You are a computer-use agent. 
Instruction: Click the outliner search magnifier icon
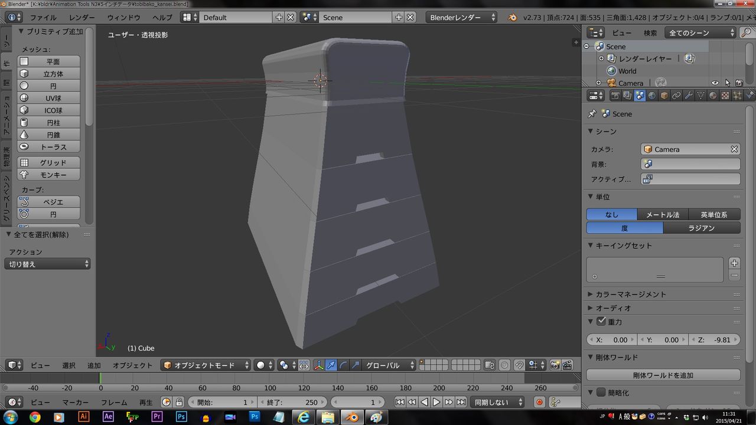pos(747,32)
